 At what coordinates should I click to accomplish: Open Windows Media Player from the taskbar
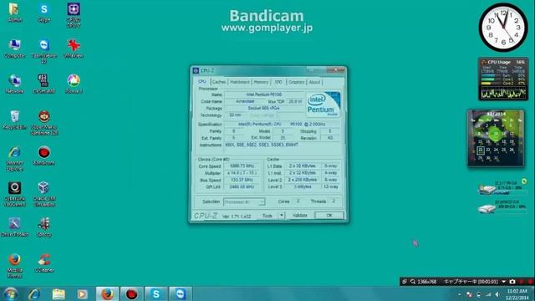tap(82, 293)
